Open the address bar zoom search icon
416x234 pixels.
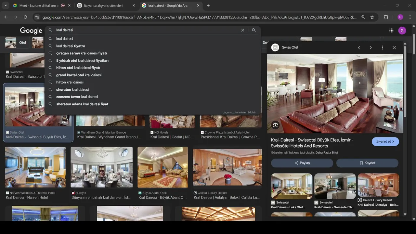pos(363,17)
